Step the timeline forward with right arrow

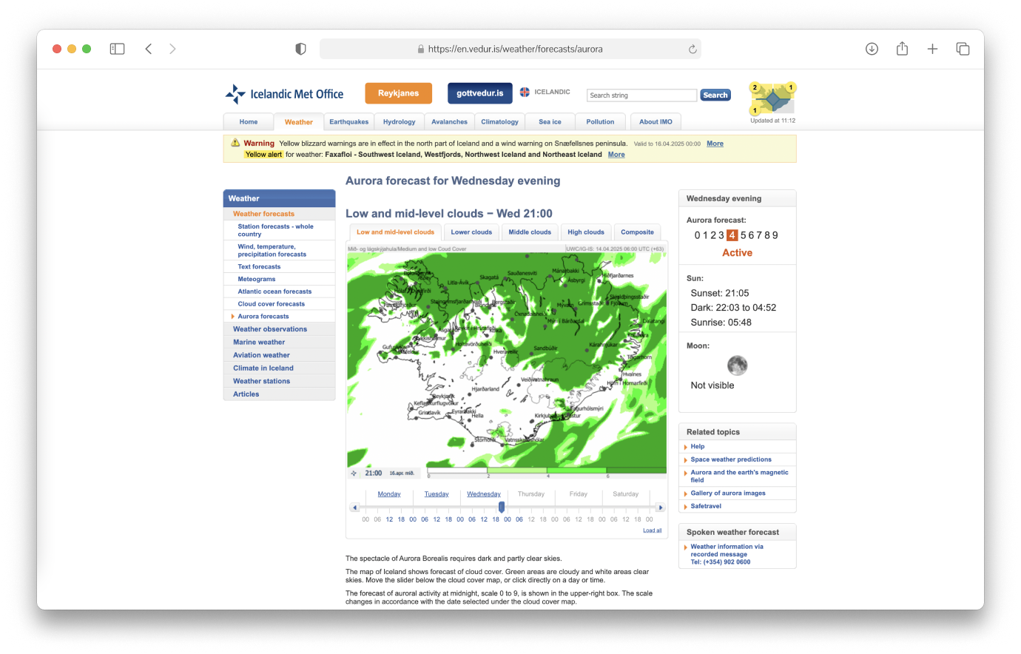tap(661, 508)
